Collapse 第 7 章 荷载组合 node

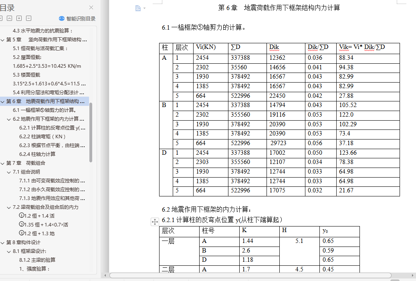pyautogui.click(x=2, y=164)
